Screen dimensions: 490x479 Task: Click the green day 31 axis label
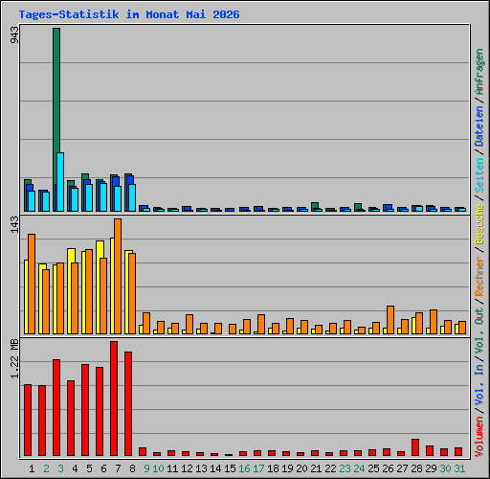click(459, 468)
